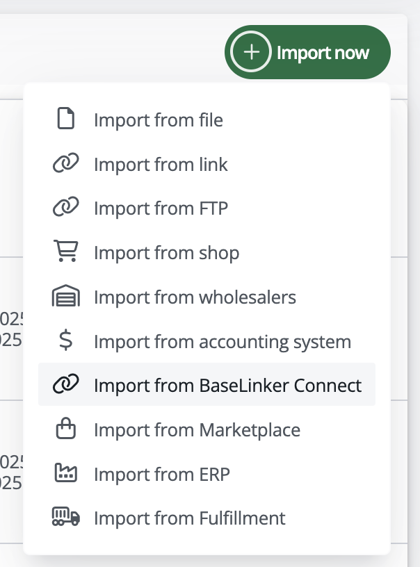Click the factory icon next to ERP
This screenshot has width=420, height=567.
click(x=65, y=474)
